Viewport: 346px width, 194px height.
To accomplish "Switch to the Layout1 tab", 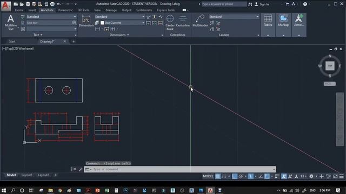I will click(x=26, y=175).
